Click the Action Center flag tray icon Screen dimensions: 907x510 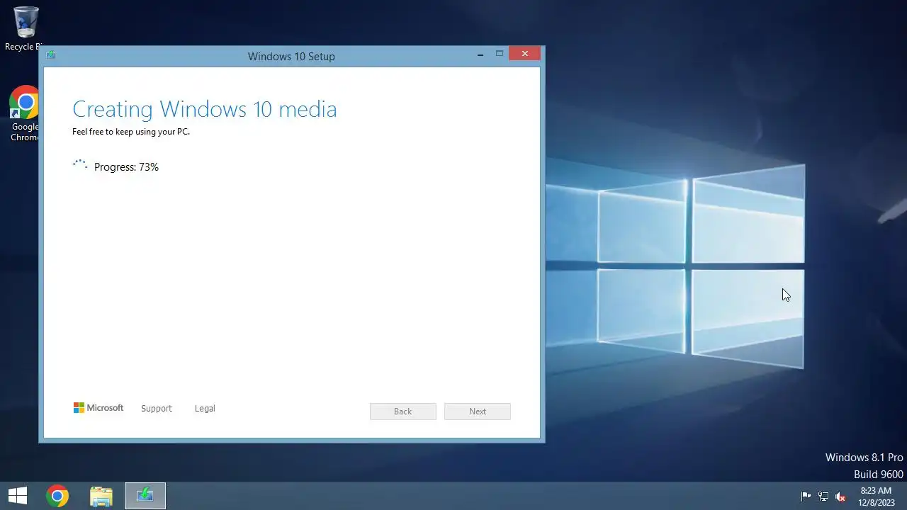click(x=806, y=497)
